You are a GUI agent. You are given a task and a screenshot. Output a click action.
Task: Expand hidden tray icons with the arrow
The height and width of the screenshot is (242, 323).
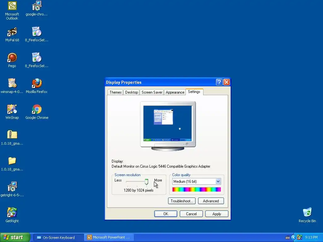coord(293,238)
